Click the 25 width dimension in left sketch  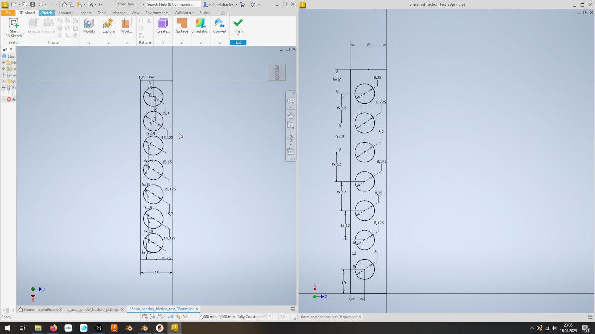157,273
